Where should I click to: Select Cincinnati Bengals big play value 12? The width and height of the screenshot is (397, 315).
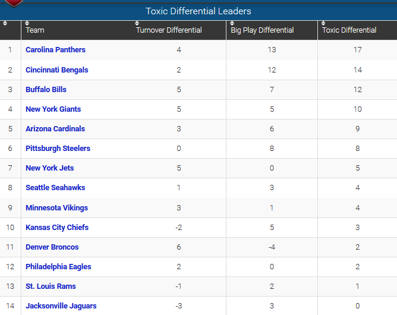click(272, 70)
